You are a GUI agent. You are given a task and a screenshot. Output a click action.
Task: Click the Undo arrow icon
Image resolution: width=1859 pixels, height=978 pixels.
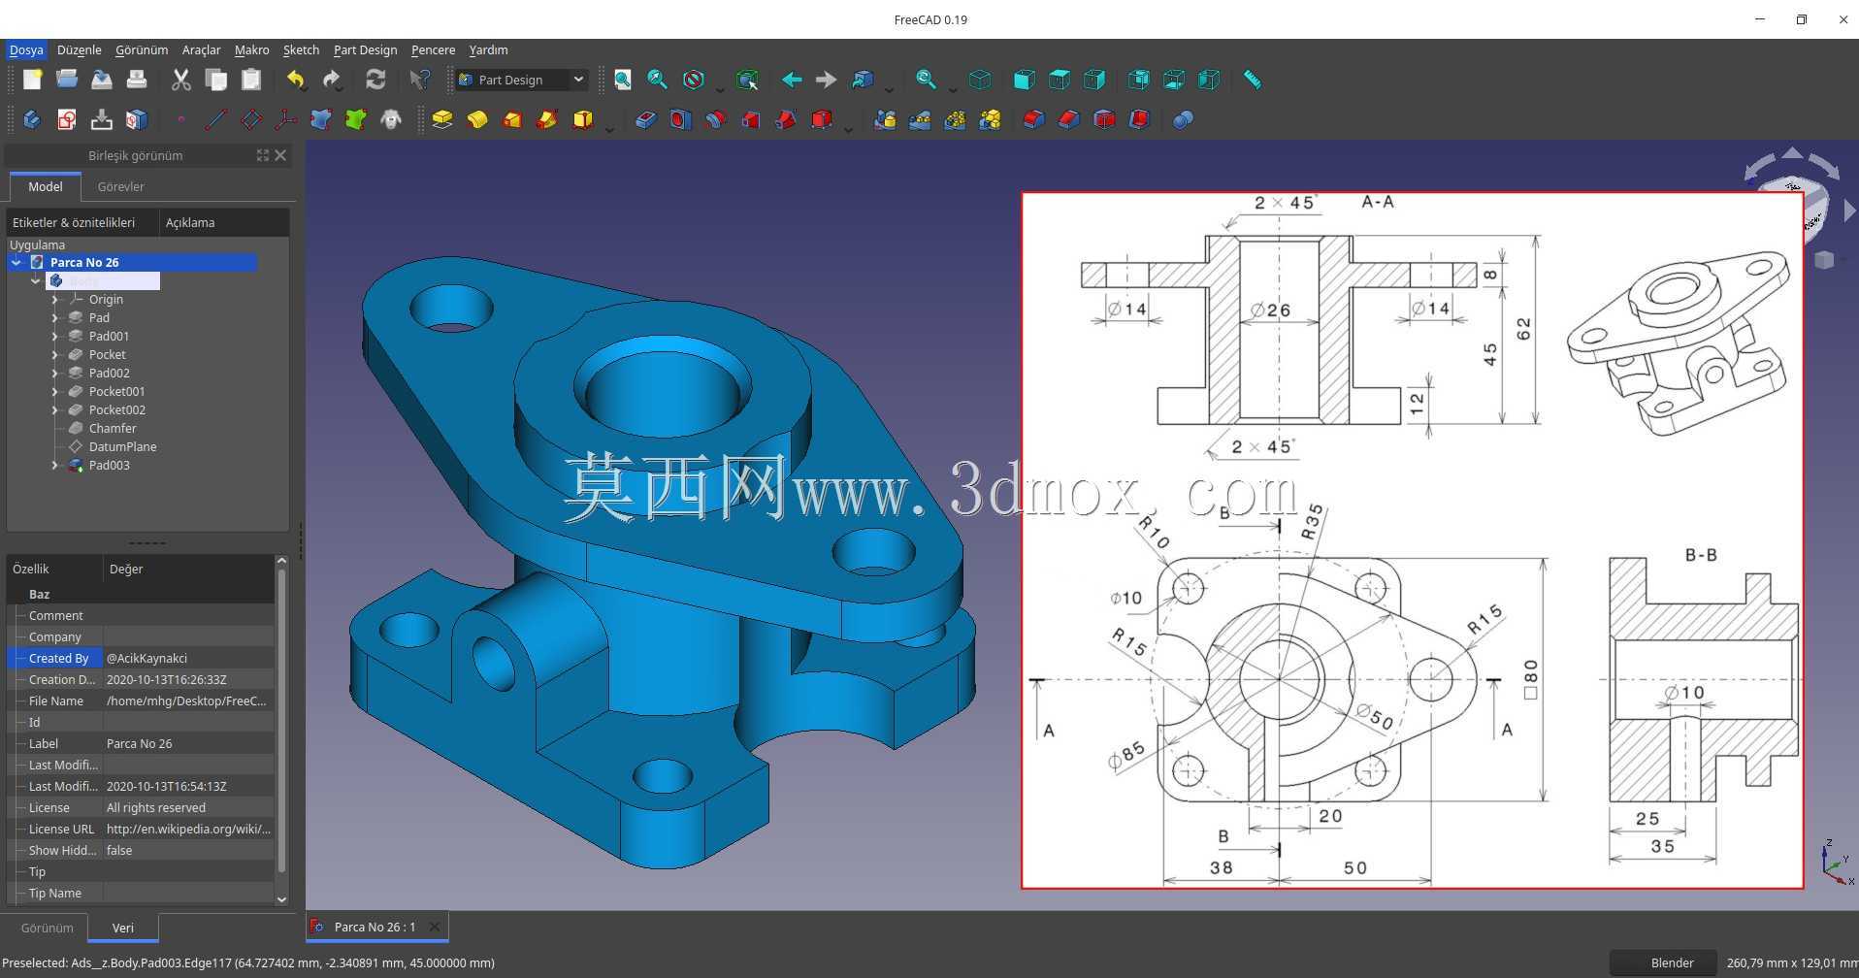(296, 80)
